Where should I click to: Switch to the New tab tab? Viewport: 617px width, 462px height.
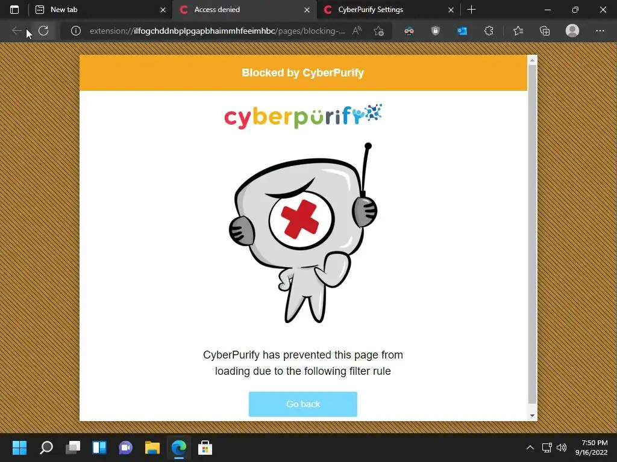100,10
